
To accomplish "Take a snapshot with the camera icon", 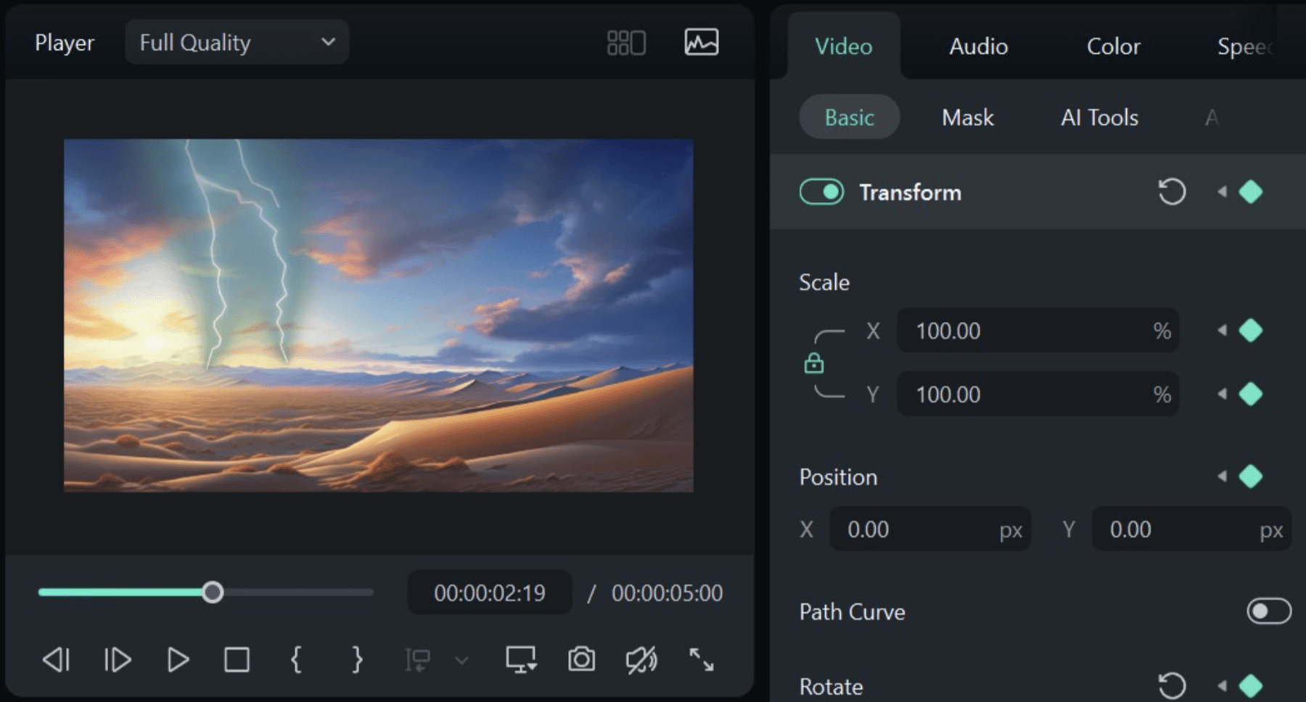I will tap(580, 660).
